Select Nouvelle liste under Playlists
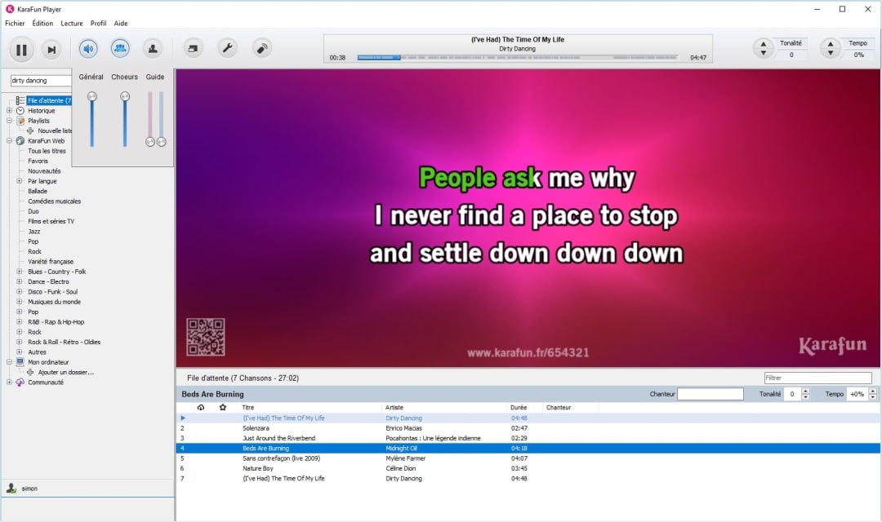Viewport: 882px width, 522px height. coord(55,130)
